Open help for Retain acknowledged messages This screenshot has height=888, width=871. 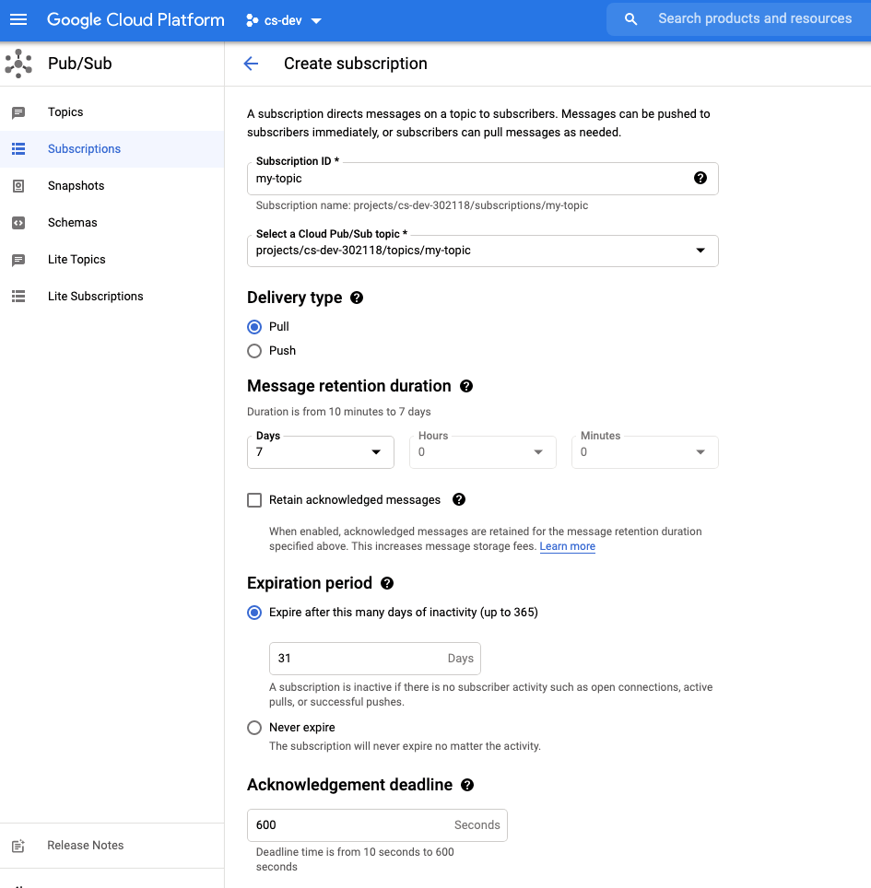pos(459,499)
